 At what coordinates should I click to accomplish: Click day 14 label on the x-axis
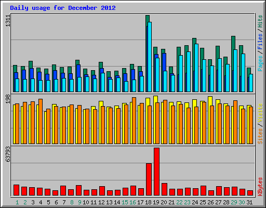[x=117, y=202]
